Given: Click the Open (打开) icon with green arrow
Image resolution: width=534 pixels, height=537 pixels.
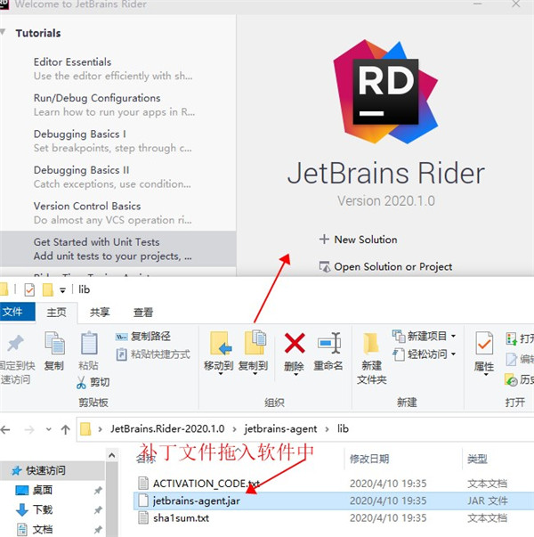Looking at the screenshot, I should coord(511,338).
